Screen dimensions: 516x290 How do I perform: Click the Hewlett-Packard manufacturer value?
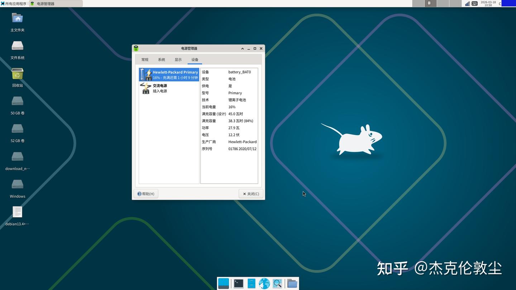tap(242, 142)
